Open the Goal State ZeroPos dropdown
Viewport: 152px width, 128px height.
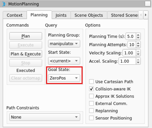click(64, 78)
